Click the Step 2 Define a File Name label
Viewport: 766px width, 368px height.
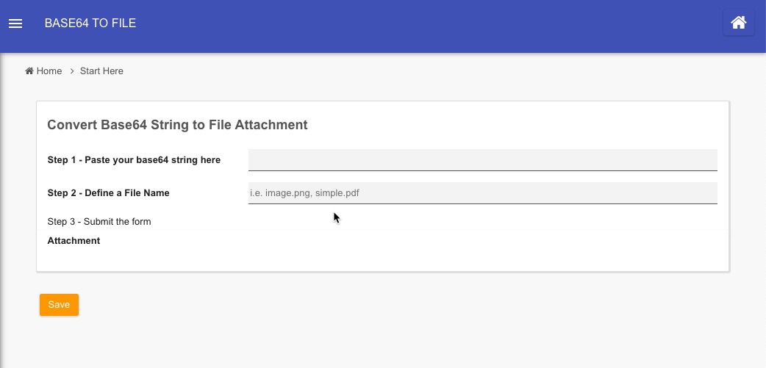pos(109,193)
